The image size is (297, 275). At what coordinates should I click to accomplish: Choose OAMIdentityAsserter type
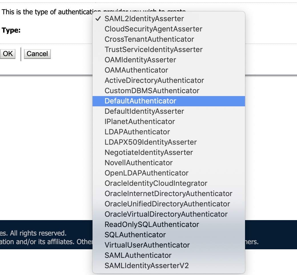point(168,60)
